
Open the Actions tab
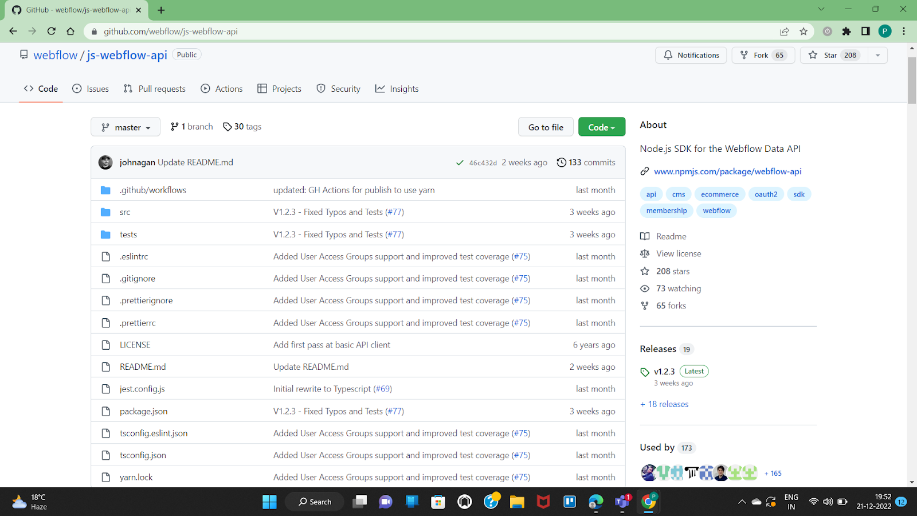222,89
